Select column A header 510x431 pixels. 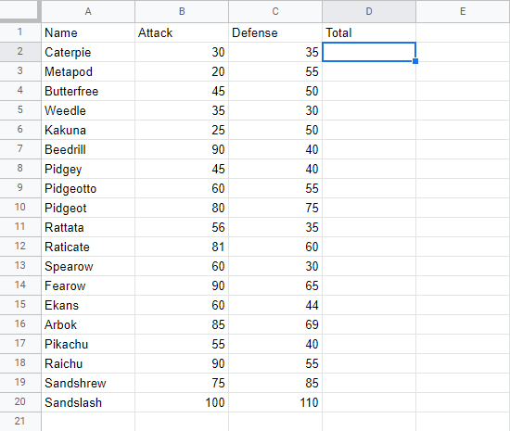tap(88, 12)
